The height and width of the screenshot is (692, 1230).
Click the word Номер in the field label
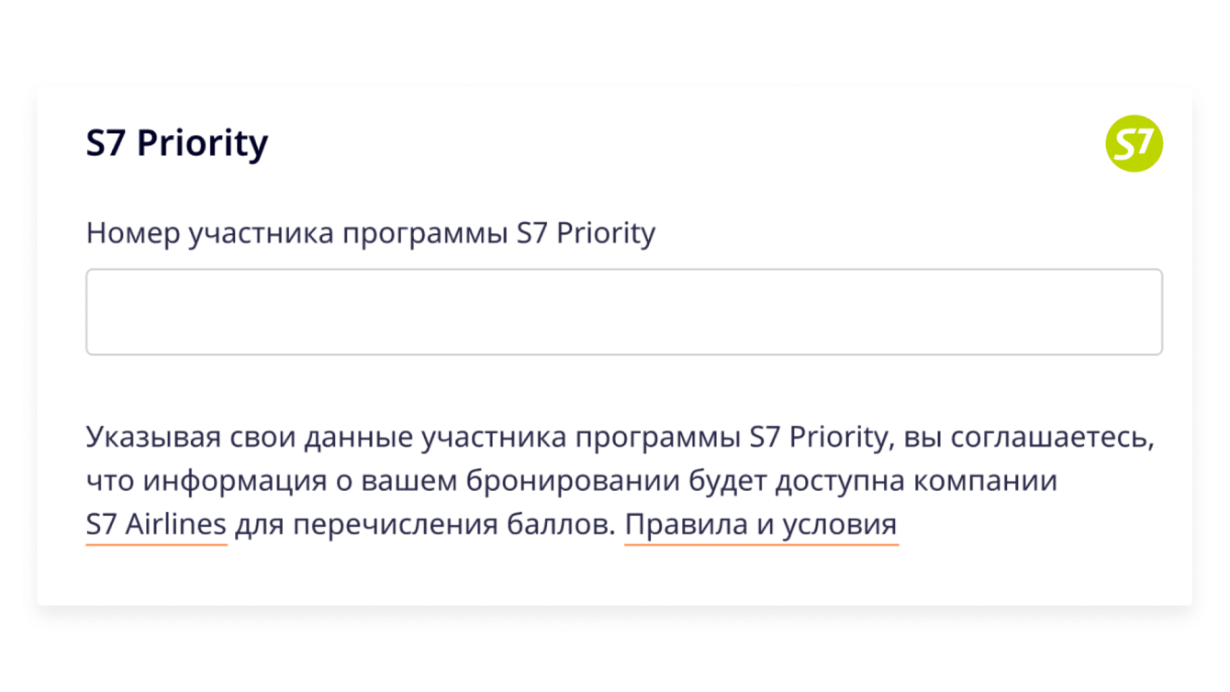click(132, 233)
